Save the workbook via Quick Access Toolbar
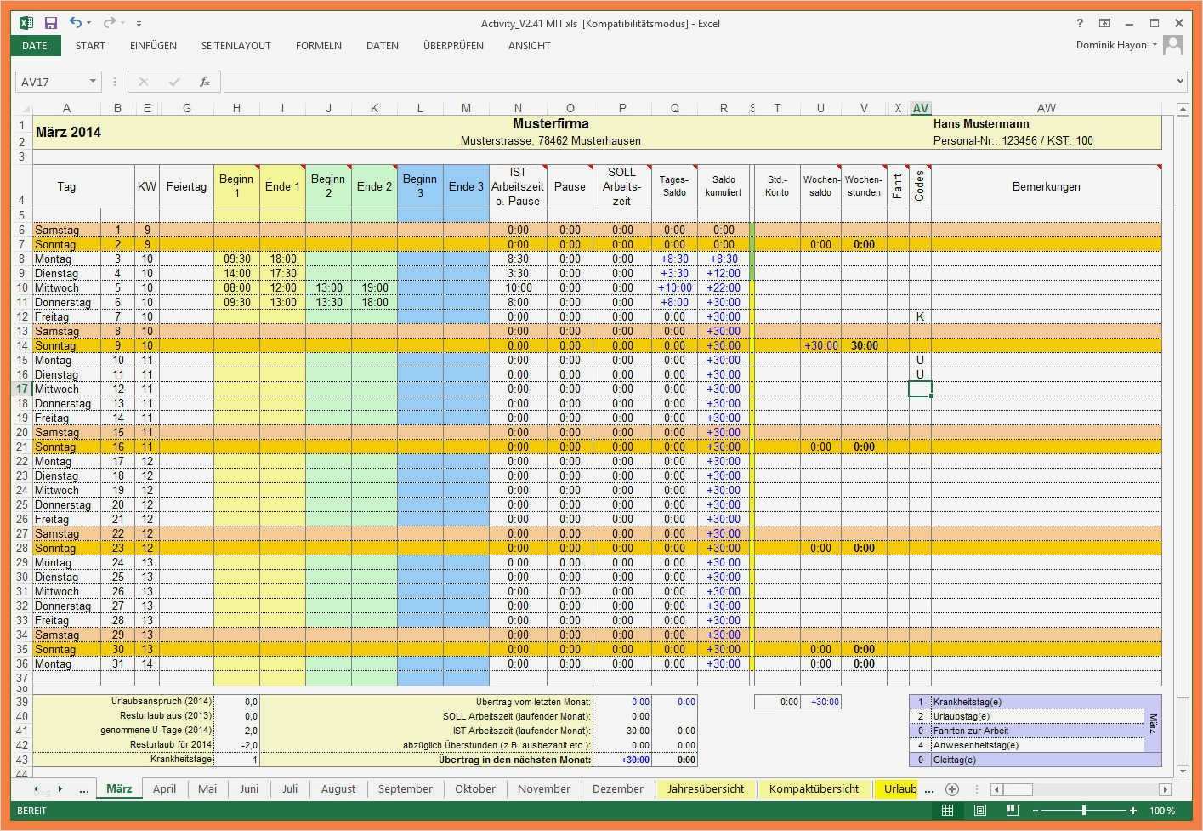1203x831 pixels. coord(50,23)
